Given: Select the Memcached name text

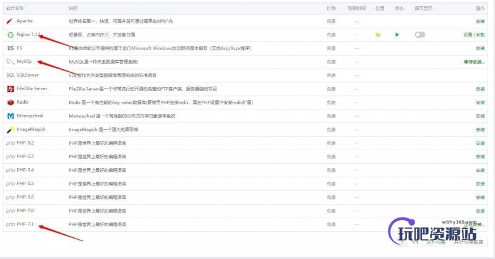Looking at the screenshot, I should pos(30,116).
